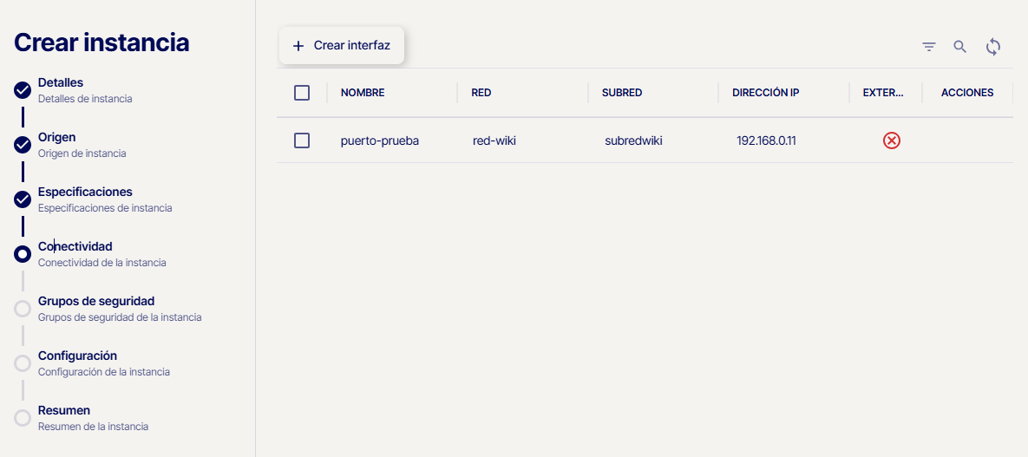The width and height of the screenshot is (1028, 457).
Task: Select the puerto-prueba row checkbox
Action: click(x=302, y=140)
